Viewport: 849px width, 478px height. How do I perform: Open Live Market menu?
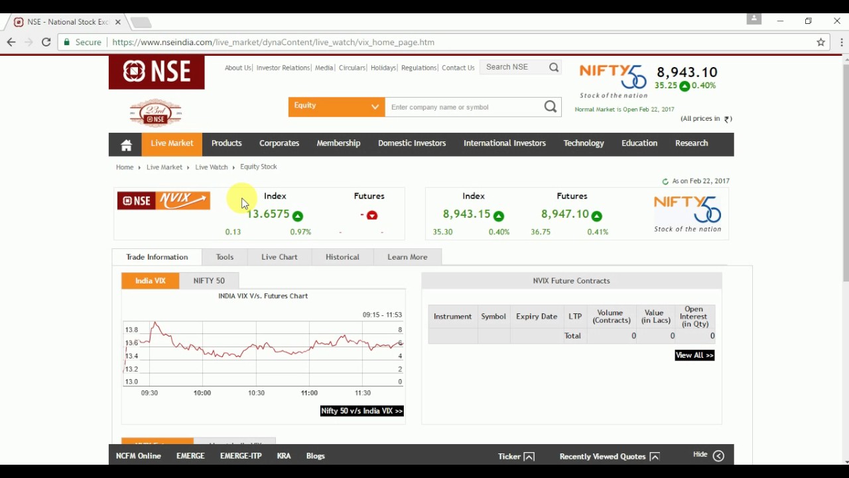tap(172, 144)
